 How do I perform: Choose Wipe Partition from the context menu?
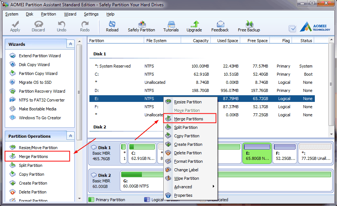190,178
